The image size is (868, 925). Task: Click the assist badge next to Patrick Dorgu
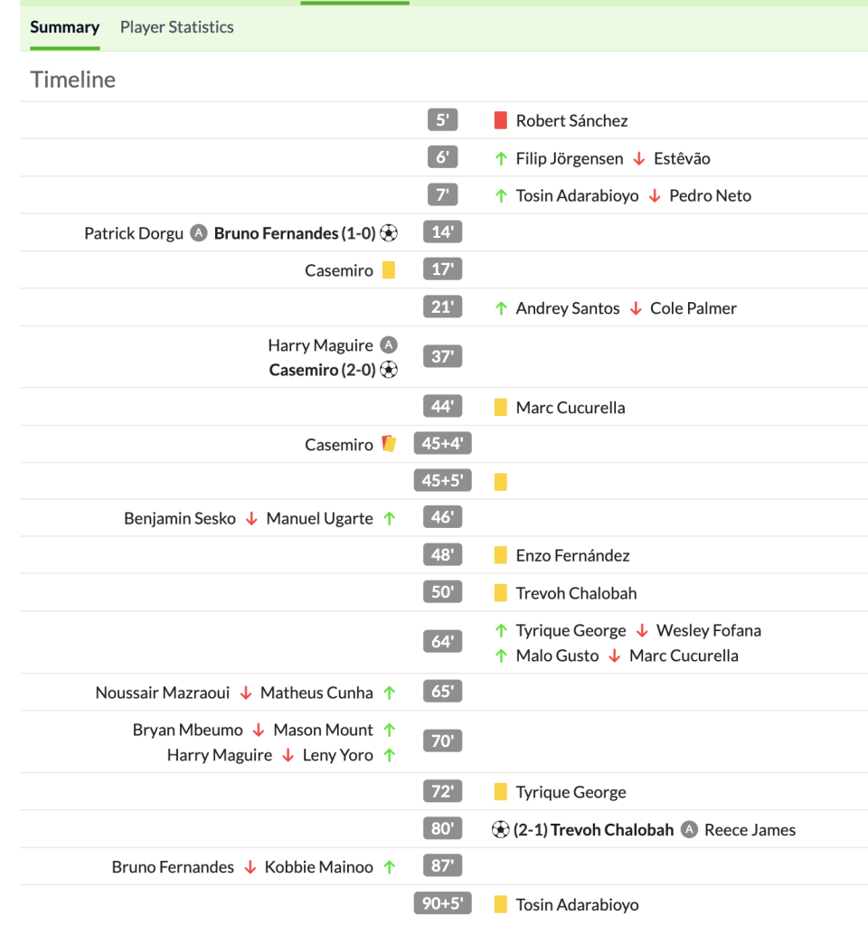coord(199,233)
